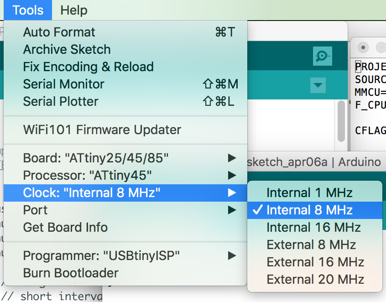Launch Serial Plotter from menu
This screenshot has width=386, height=302.
[x=125, y=101]
